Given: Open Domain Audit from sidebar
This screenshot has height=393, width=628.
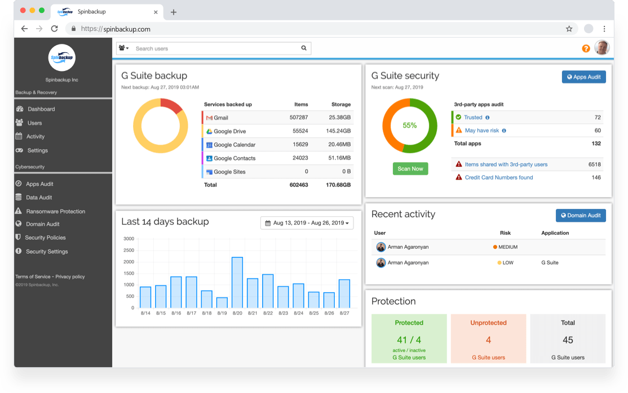Looking at the screenshot, I should tap(42, 224).
